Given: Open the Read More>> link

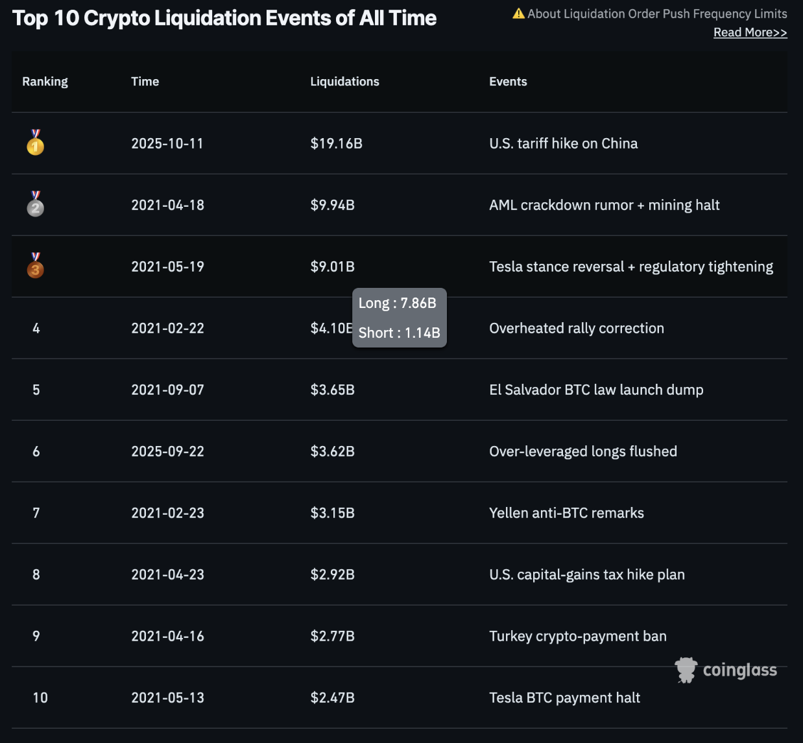Looking at the screenshot, I should pos(750,32).
